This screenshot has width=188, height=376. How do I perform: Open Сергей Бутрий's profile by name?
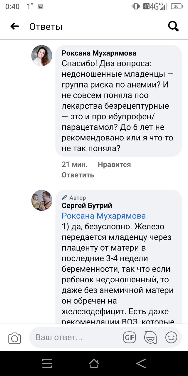(87, 206)
